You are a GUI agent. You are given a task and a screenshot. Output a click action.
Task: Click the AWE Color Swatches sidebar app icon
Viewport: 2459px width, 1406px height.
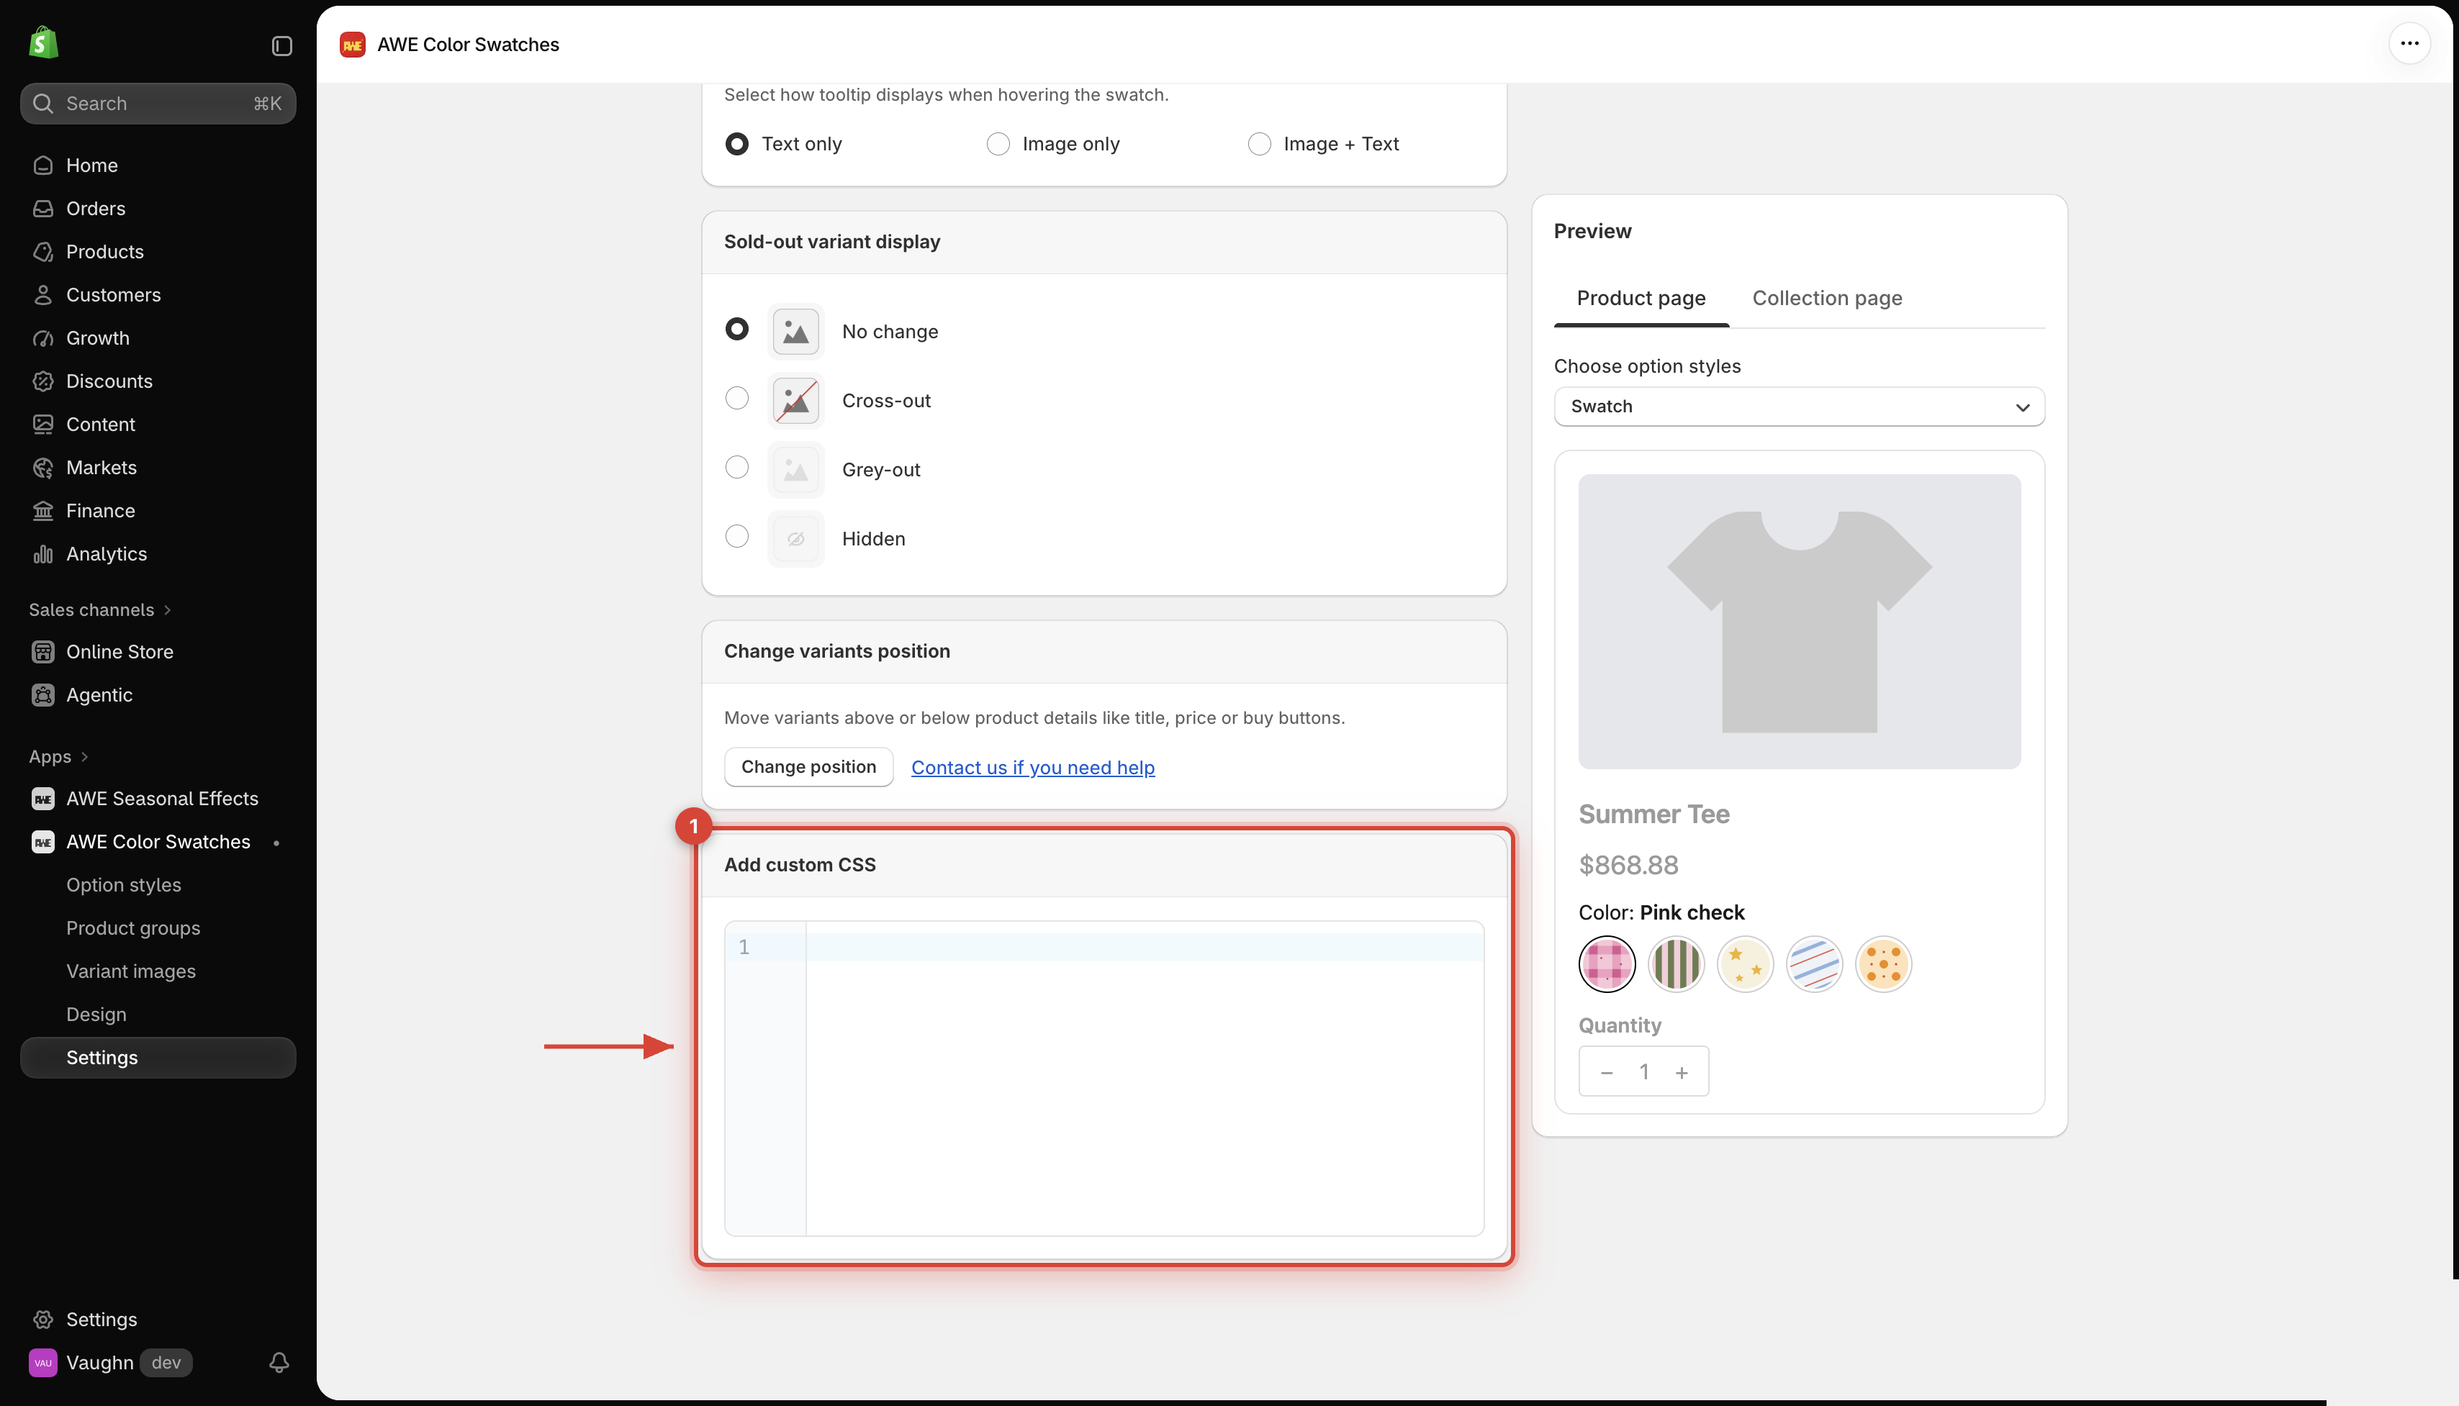[x=42, y=842]
